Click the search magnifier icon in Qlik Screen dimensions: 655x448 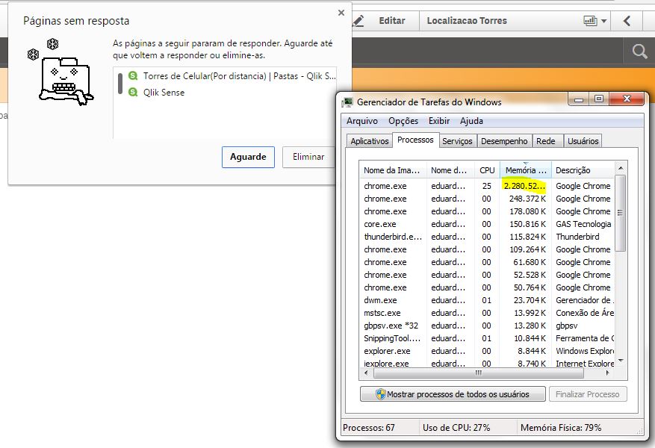pos(639,52)
